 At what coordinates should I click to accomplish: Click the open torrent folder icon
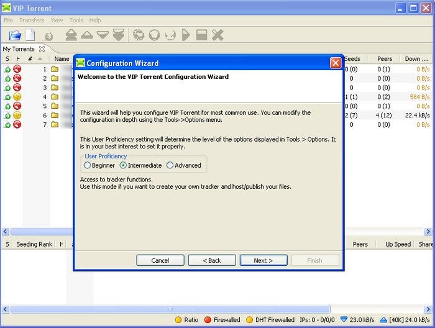pyautogui.click(x=15, y=35)
